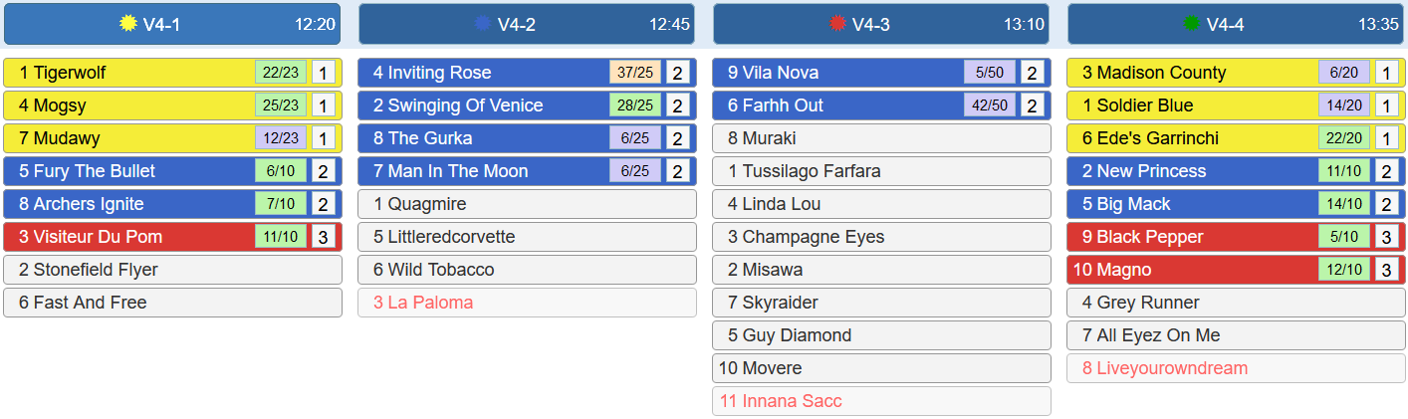Toggle rank box 2 next to Vila Nova
The height and width of the screenshot is (419, 1408).
pyautogui.click(x=1032, y=73)
